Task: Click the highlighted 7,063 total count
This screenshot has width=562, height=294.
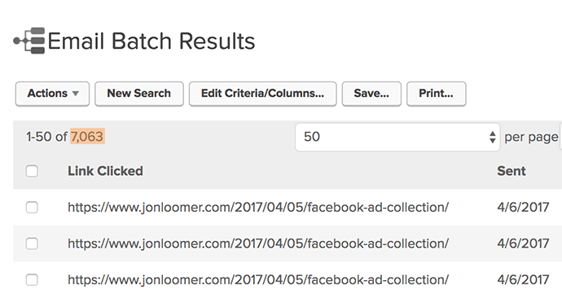Action: [x=87, y=136]
